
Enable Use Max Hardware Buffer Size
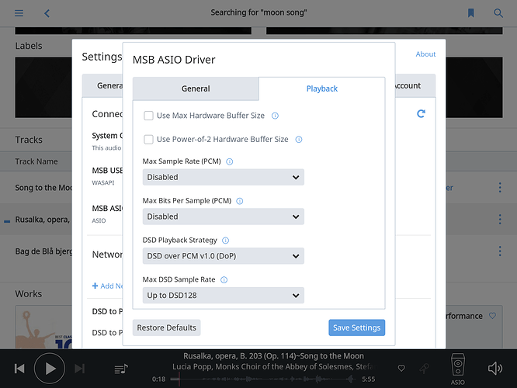point(148,116)
